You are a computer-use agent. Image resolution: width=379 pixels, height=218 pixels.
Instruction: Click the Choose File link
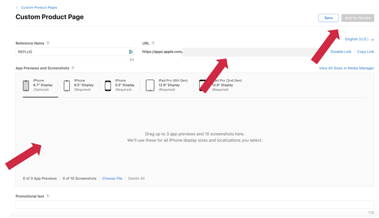[x=112, y=179]
